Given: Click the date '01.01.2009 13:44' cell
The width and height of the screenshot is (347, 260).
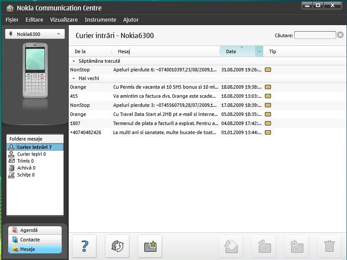Looking at the screenshot, I should tap(241, 132).
